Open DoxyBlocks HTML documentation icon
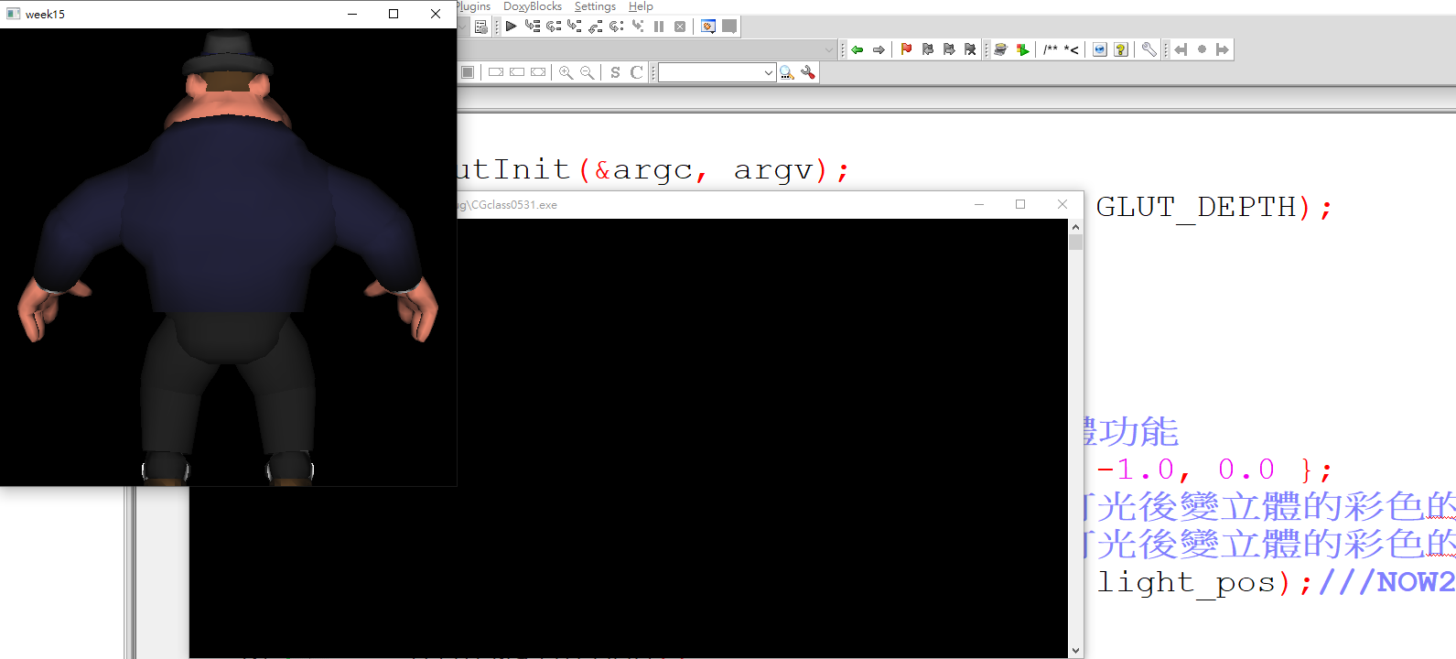Screen dimensions: 1456x659 point(1100,49)
